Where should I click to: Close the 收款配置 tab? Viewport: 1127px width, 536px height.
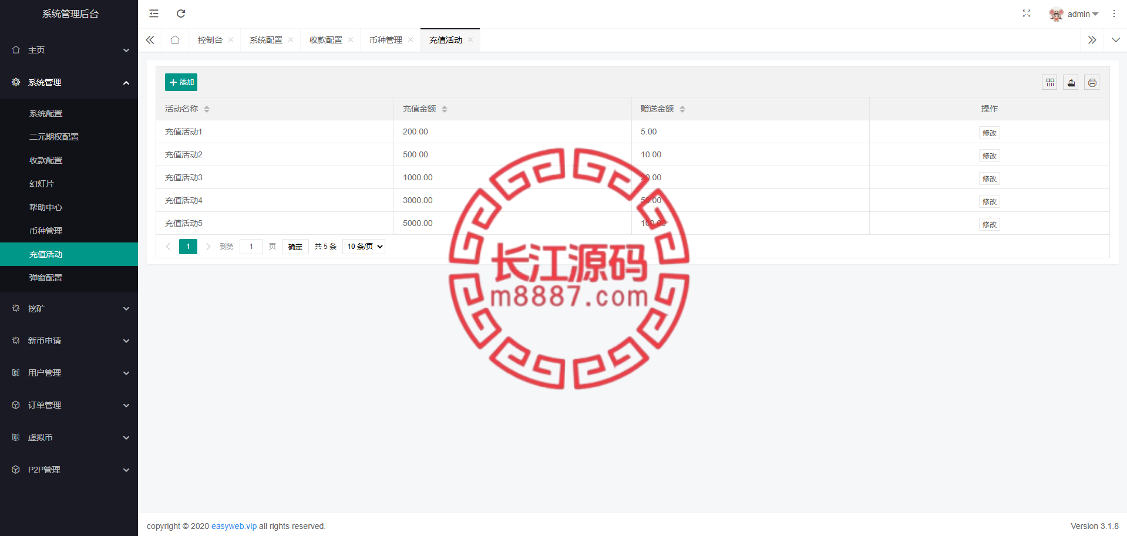pos(351,40)
